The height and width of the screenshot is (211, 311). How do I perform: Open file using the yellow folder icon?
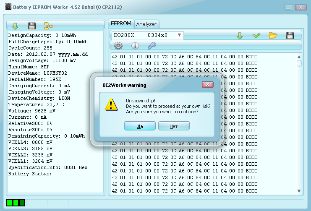pos(273,36)
